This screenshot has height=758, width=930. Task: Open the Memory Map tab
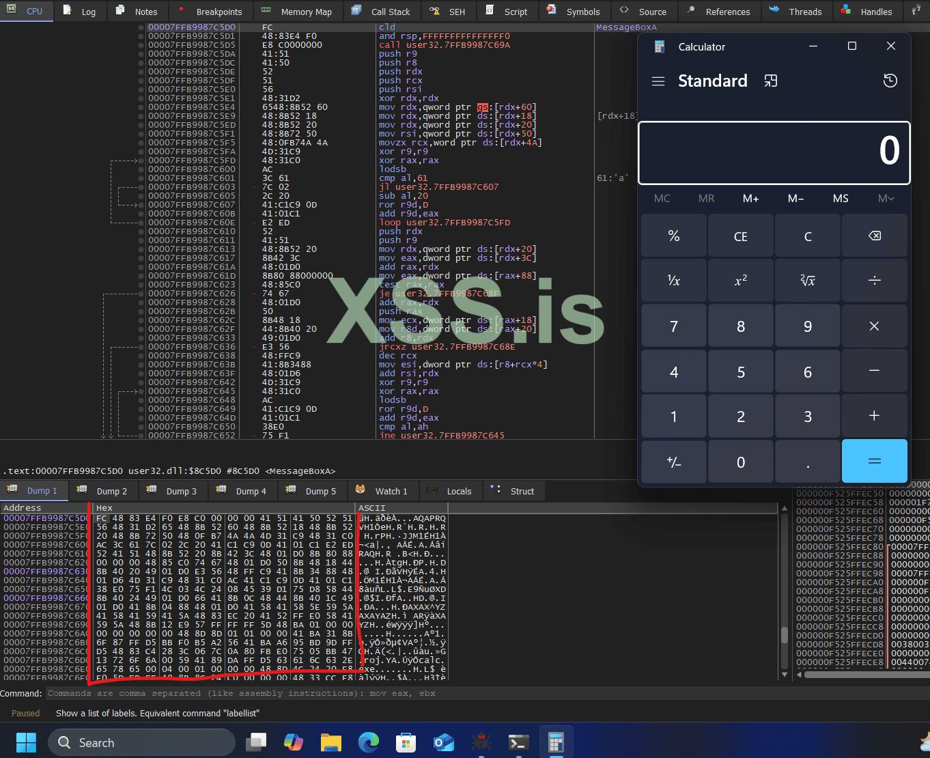click(x=298, y=11)
